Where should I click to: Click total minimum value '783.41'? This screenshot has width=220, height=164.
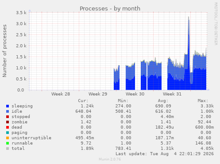click(x=123, y=149)
